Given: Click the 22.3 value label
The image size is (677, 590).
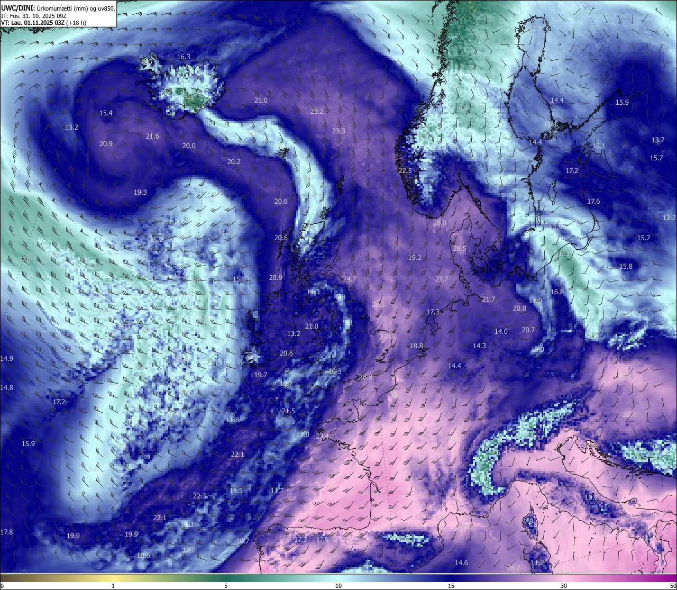Looking at the screenshot, I should (x=199, y=496).
